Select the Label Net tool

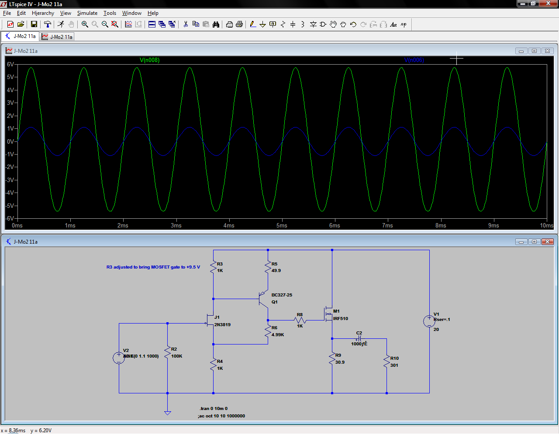tap(273, 24)
